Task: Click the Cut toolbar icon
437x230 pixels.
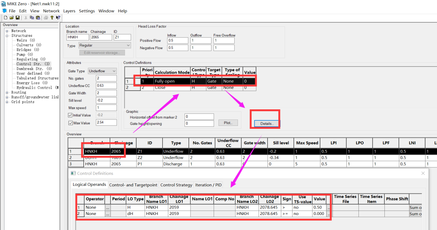Action: click(x=25, y=17)
